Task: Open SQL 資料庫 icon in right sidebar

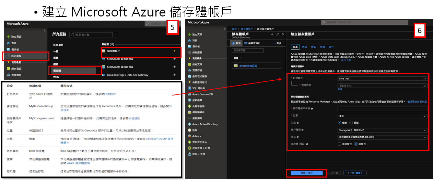Action: 189,88
